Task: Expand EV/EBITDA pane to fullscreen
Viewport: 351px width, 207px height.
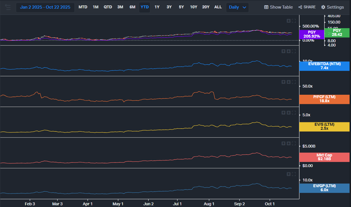Action: point(294,51)
